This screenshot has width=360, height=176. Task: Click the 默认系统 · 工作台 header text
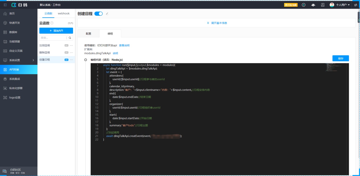(50, 5)
